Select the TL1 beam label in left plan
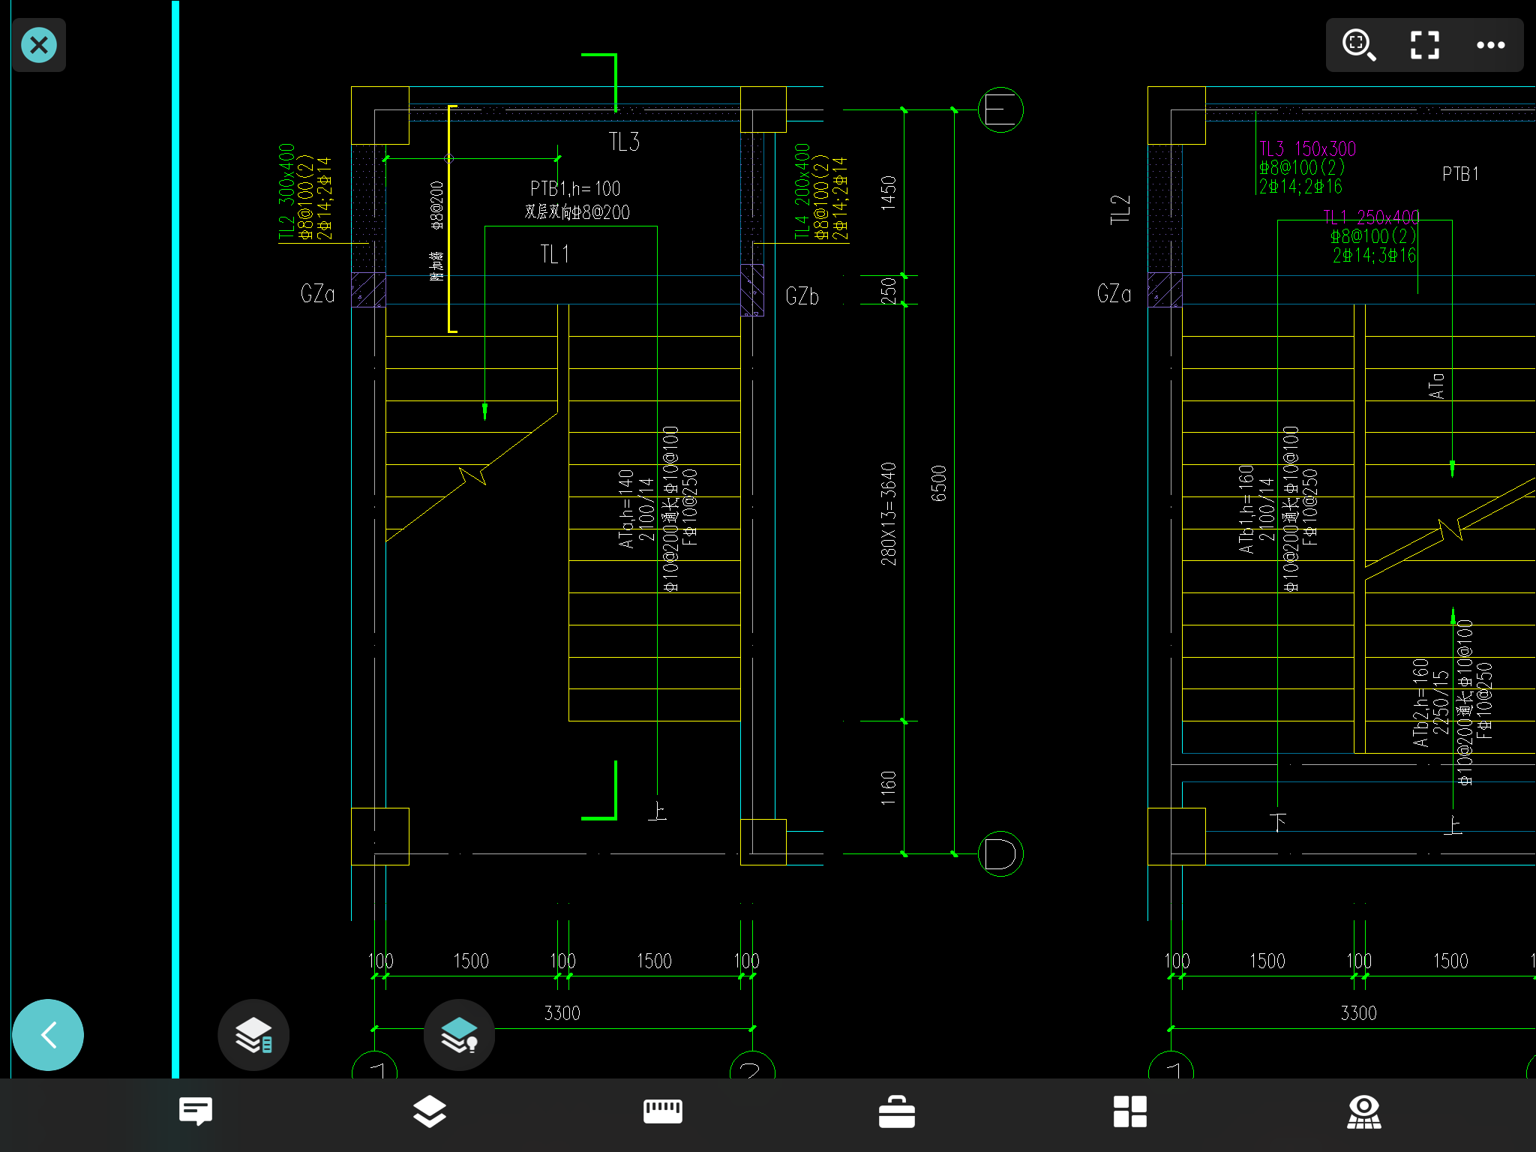The height and width of the screenshot is (1152, 1536). tap(555, 254)
